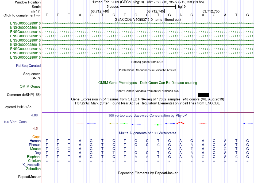Open the GENCODE V50lift37 track title
The image size is (254, 183).
pyautogui.click(x=148, y=19)
